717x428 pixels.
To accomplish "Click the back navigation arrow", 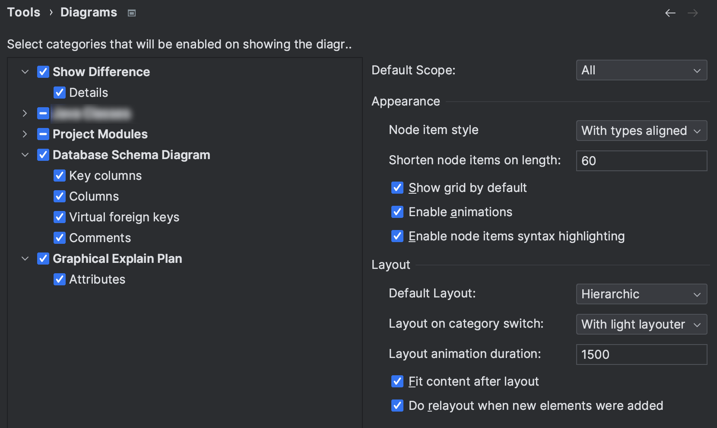I will (670, 13).
